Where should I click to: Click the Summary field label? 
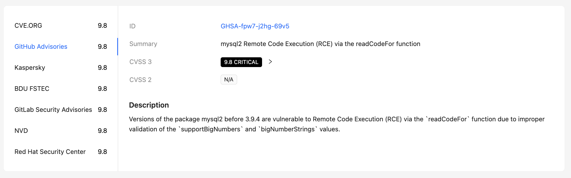point(143,44)
